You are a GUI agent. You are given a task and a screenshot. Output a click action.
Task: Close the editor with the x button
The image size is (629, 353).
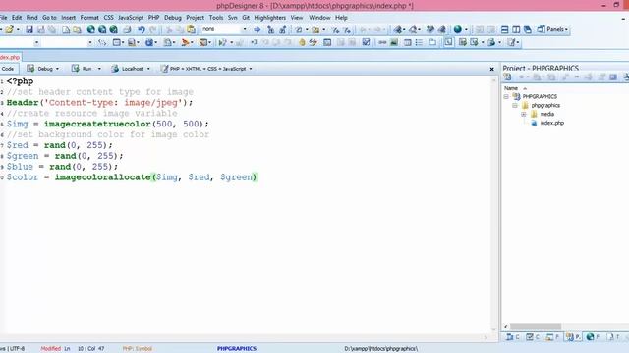pos(491,69)
